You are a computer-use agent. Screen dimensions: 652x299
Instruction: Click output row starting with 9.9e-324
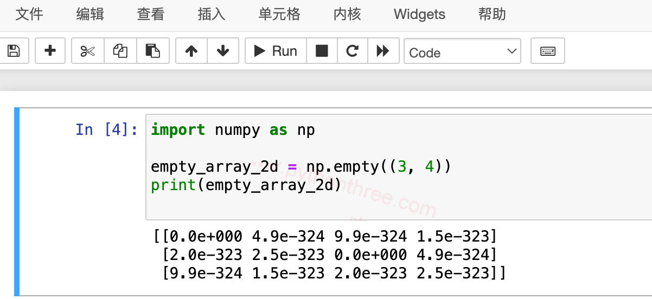[334, 273]
